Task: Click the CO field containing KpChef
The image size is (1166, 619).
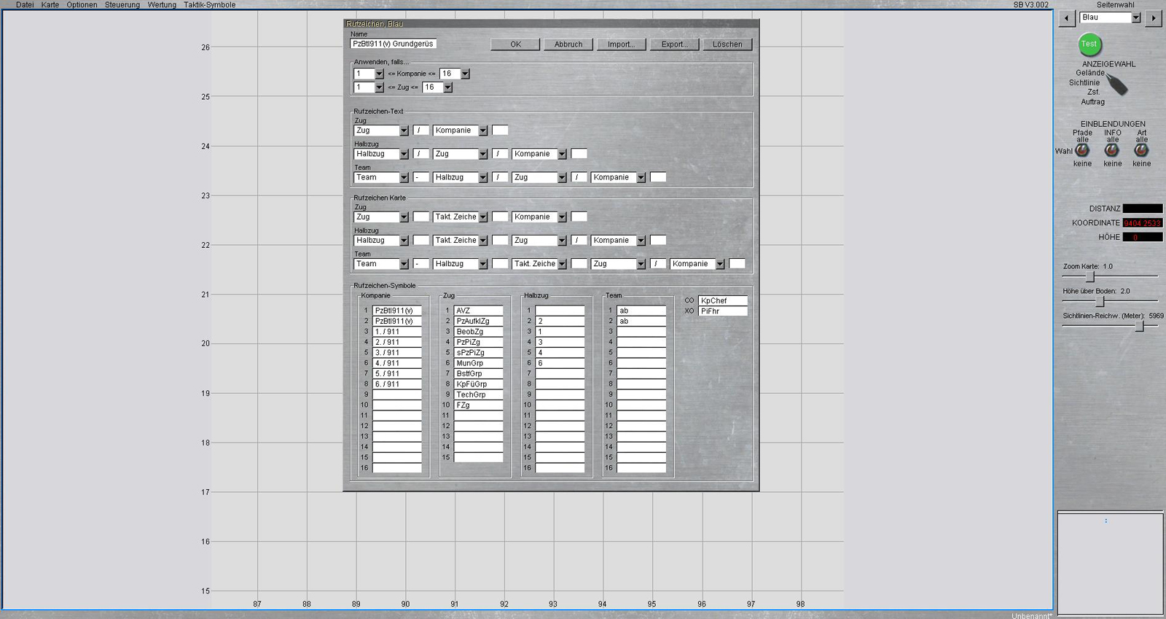Action: [722, 300]
